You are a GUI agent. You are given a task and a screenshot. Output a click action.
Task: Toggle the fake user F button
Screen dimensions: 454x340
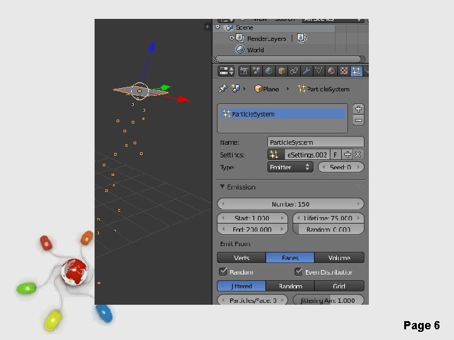[x=335, y=155]
